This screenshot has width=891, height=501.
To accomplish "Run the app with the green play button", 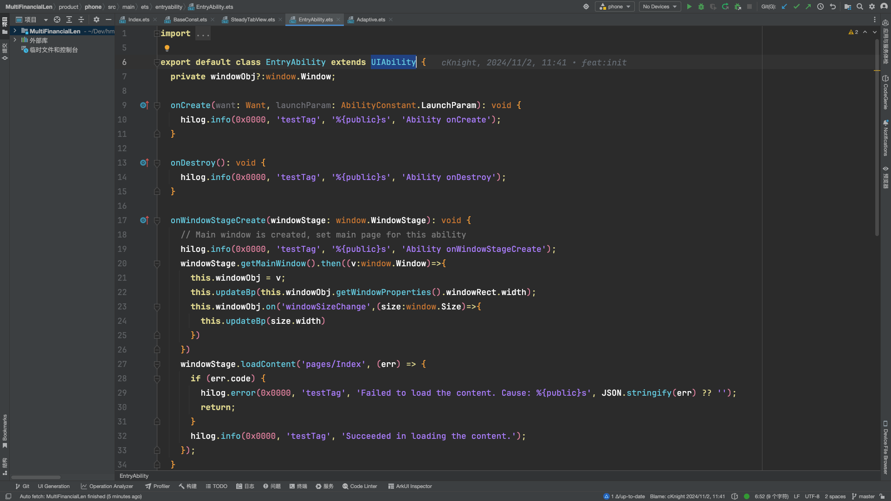I will 689,6.
